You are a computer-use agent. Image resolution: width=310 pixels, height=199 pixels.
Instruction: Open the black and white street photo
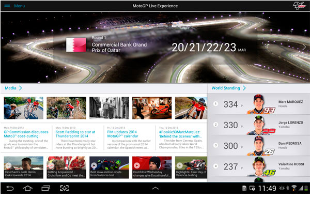(x=109, y=108)
